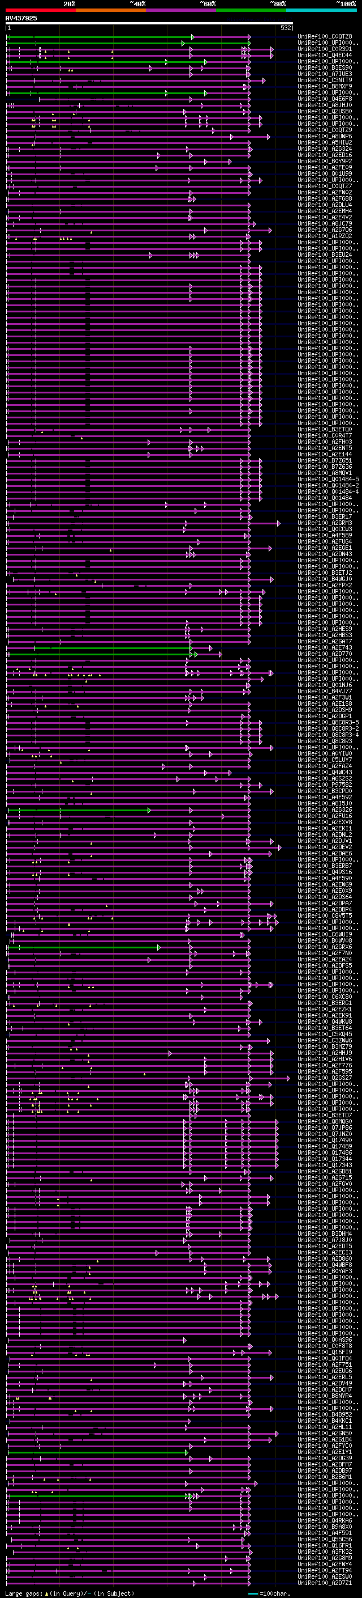
Task: Select the UniRef100_A4F589 label
Action: click(325, 535)
